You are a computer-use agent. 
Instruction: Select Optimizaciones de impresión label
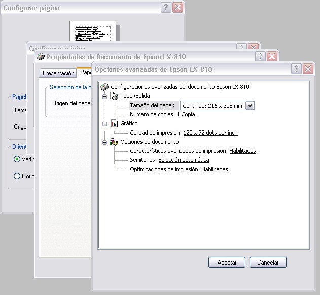(165, 169)
